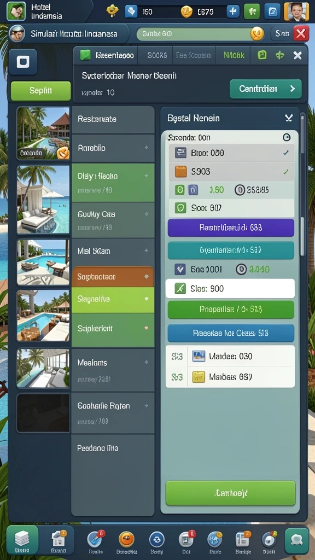Image resolution: width=315 pixels, height=560 pixels.
Task: Click the green Sepiti button
Action: 40,91
